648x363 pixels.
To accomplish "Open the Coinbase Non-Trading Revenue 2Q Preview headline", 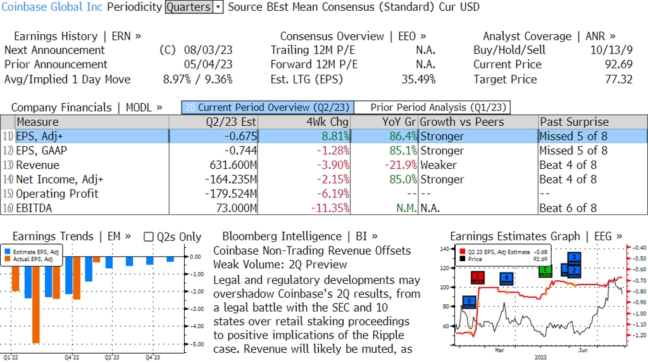I will coord(312,257).
